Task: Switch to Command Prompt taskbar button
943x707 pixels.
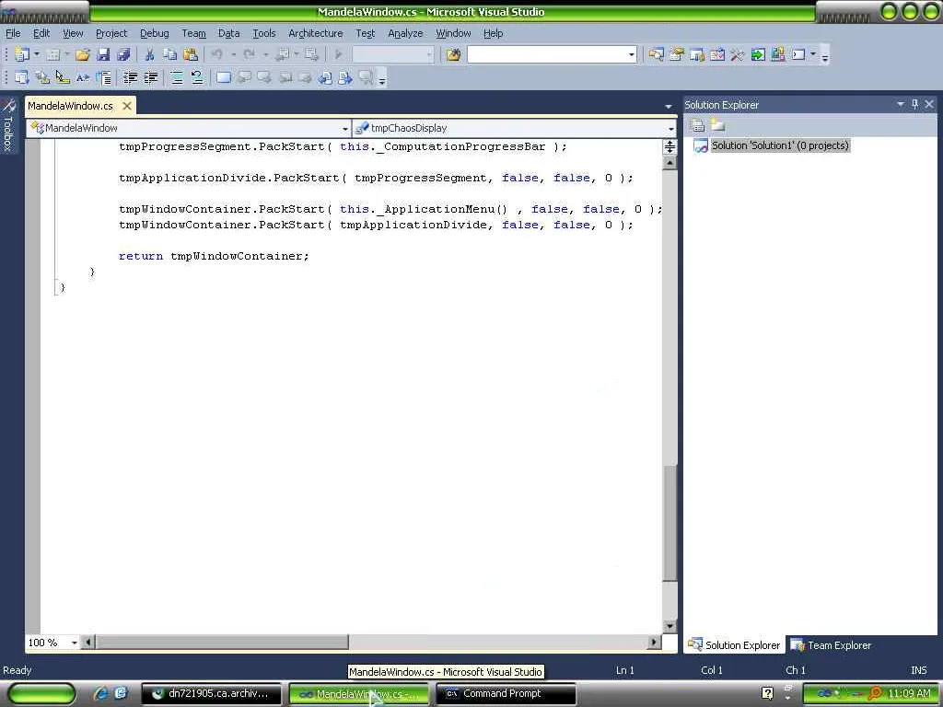Action: (x=505, y=693)
